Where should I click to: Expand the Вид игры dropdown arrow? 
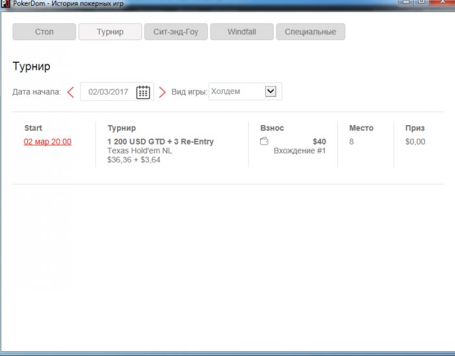coord(270,91)
